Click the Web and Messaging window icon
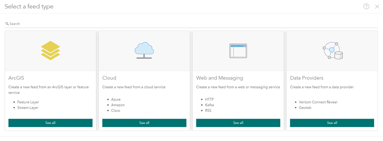Screen dimensions: 383x141 (x=238, y=51)
